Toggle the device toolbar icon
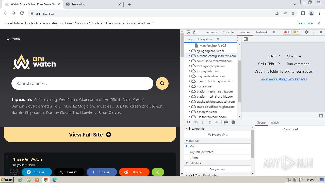This screenshot has height=183, width=325. pos(195,32)
